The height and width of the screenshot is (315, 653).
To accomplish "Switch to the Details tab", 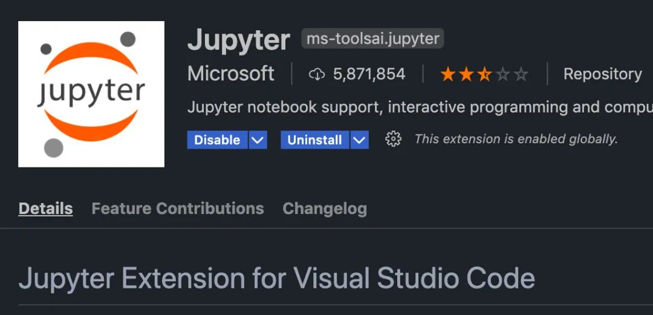I will point(46,209).
